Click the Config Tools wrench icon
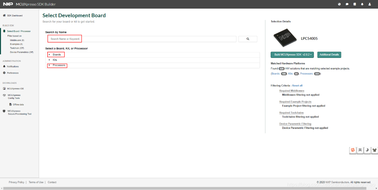Image resolution: width=378 pixels, height=190 pixels. [x=4, y=95]
